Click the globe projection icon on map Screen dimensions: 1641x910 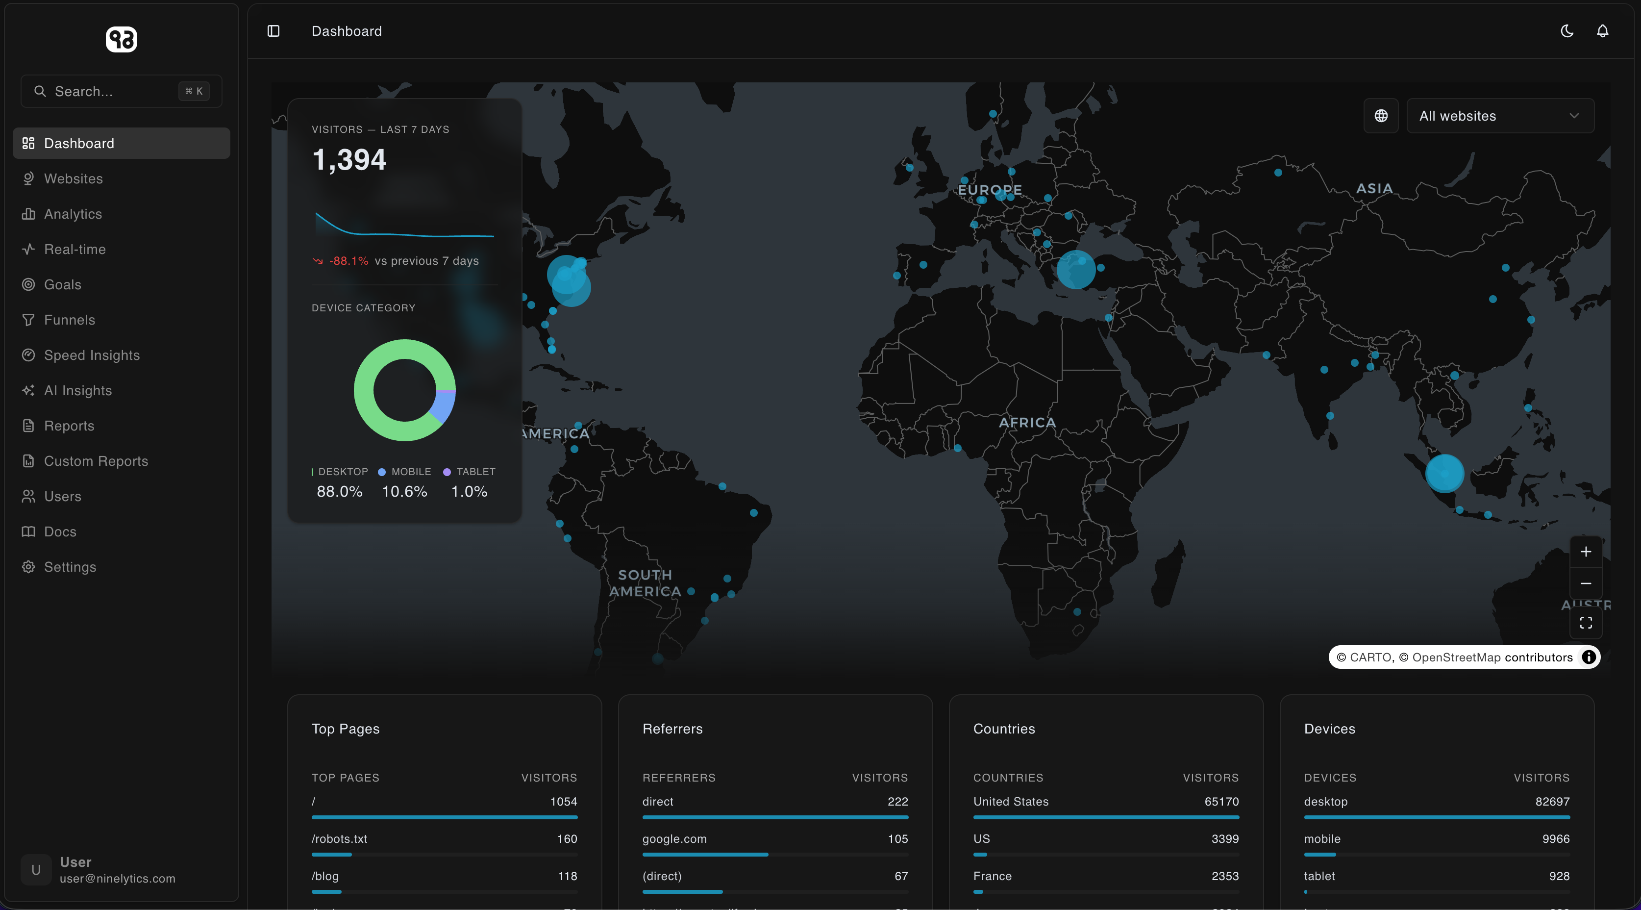click(1380, 115)
